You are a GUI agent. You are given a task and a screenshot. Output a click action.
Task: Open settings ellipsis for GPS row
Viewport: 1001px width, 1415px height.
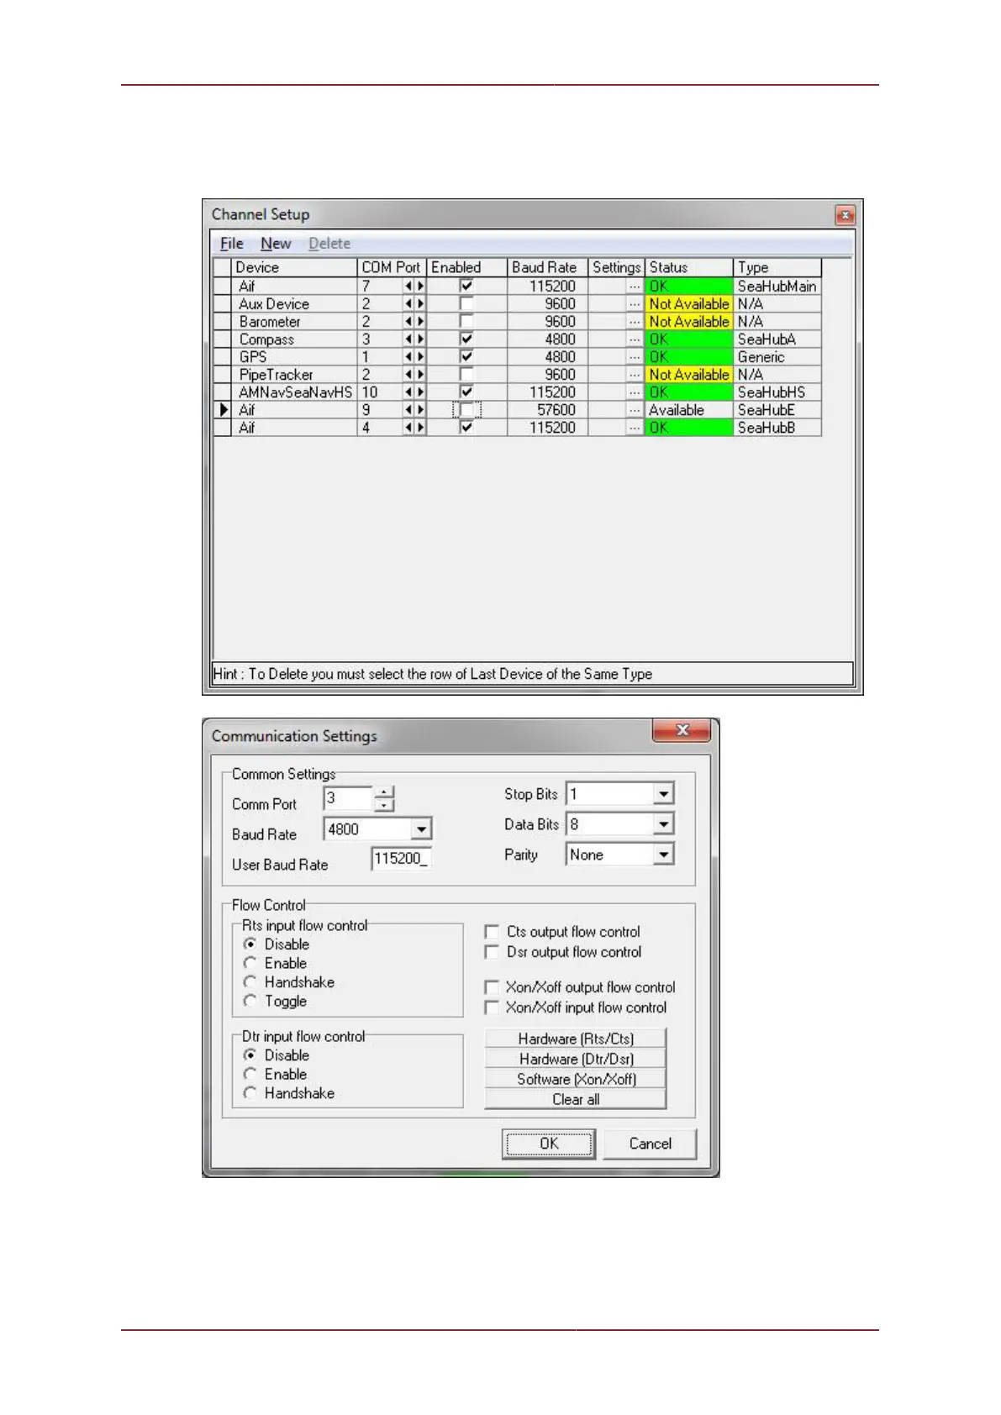tap(635, 357)
